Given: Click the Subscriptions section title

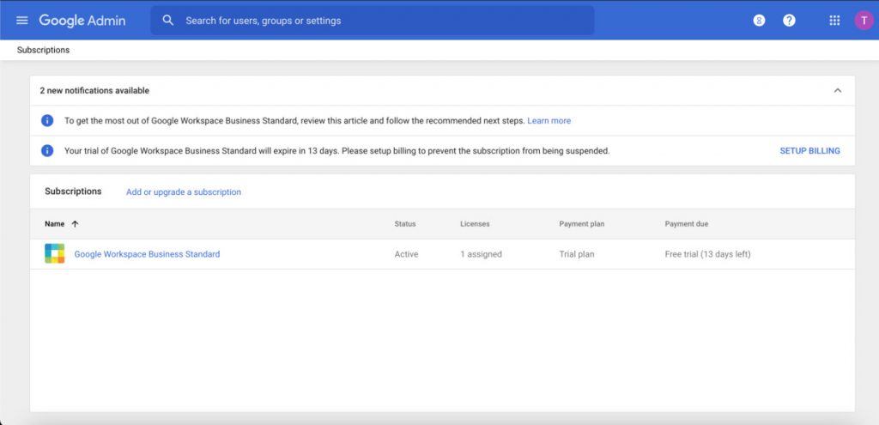Looking at the screenshot, I should click(x=73, y=191).
